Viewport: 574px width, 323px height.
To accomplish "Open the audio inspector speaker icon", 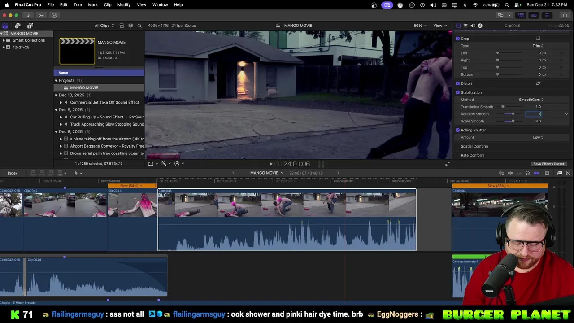I will point(473,26).
